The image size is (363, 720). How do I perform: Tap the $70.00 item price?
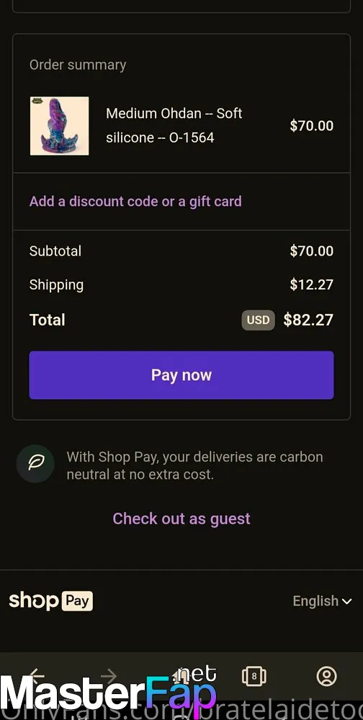click(312, 126)
